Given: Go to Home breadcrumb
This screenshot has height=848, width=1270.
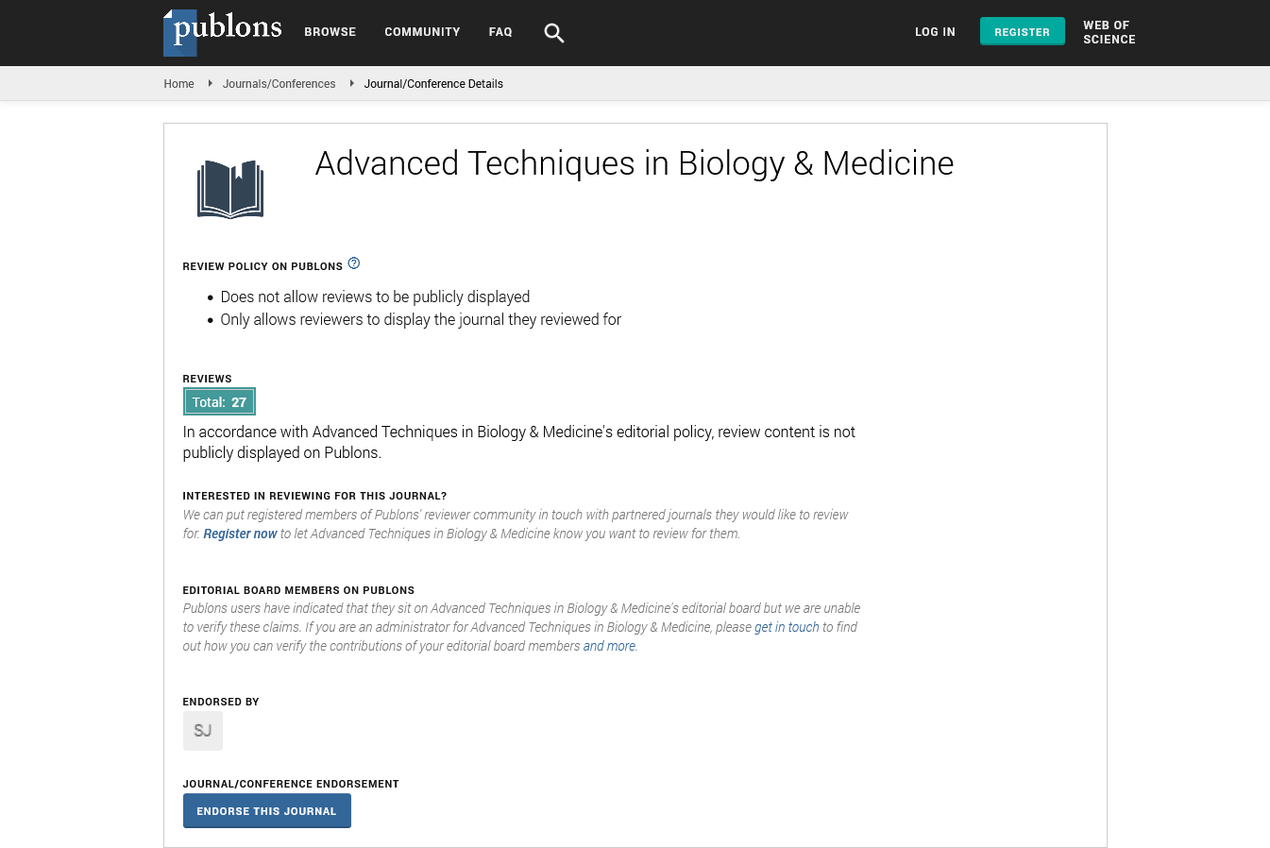Looking at the screenshot, I should (178, 84).
